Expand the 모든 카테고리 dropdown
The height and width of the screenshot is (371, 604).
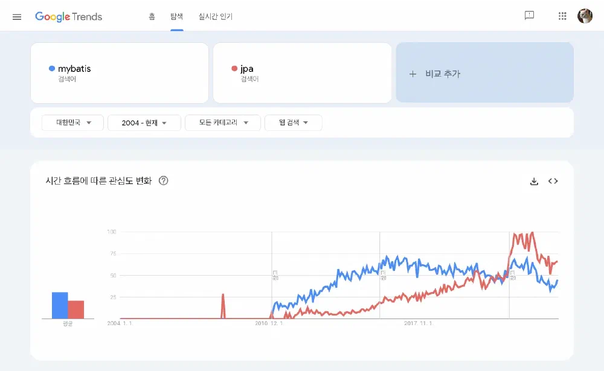point(222,122)
